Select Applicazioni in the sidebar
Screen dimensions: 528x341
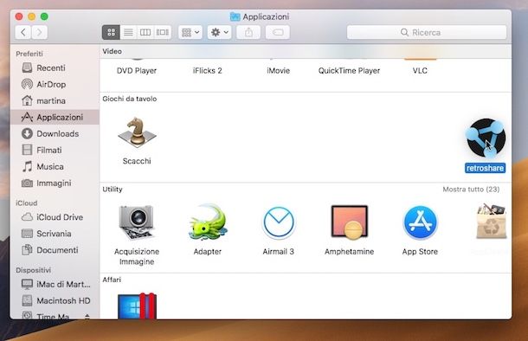click(x=55, y=117)
